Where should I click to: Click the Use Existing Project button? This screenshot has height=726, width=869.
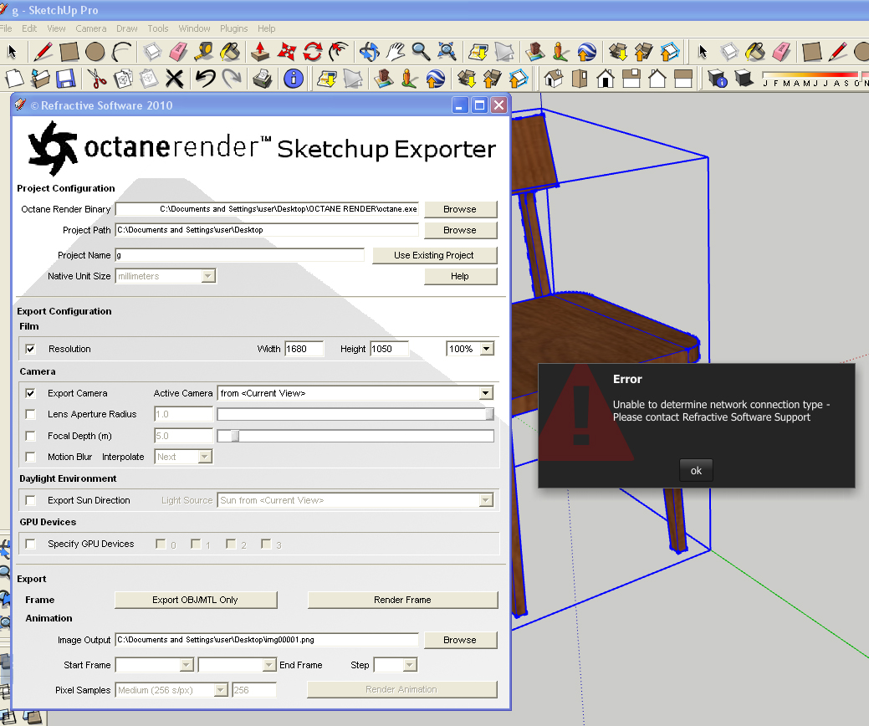pos(434,255)
